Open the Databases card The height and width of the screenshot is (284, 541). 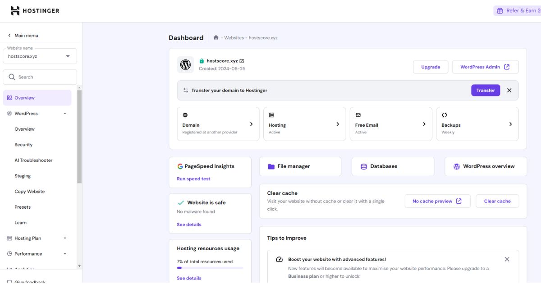pos(393,166)
